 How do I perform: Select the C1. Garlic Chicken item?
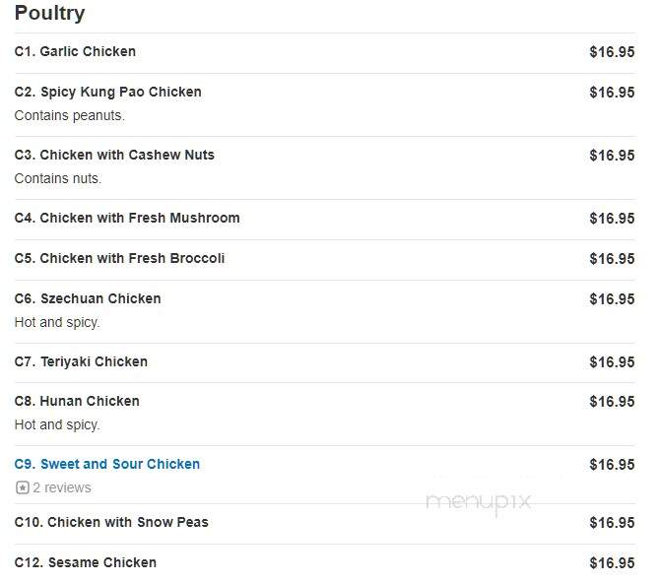click(75, 51)
